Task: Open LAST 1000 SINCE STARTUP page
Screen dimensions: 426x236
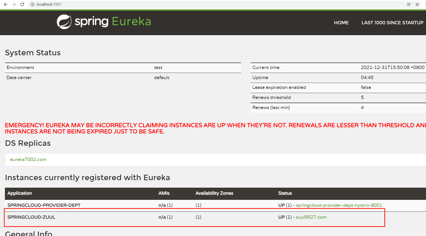Action: 392,23
